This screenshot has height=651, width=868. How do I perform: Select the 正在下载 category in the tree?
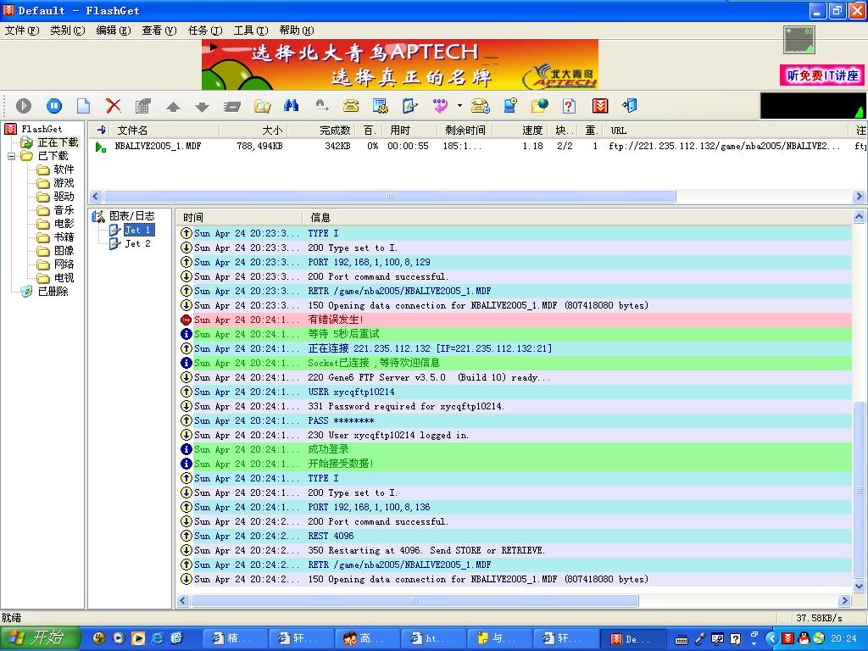click(x=57, y=142)
